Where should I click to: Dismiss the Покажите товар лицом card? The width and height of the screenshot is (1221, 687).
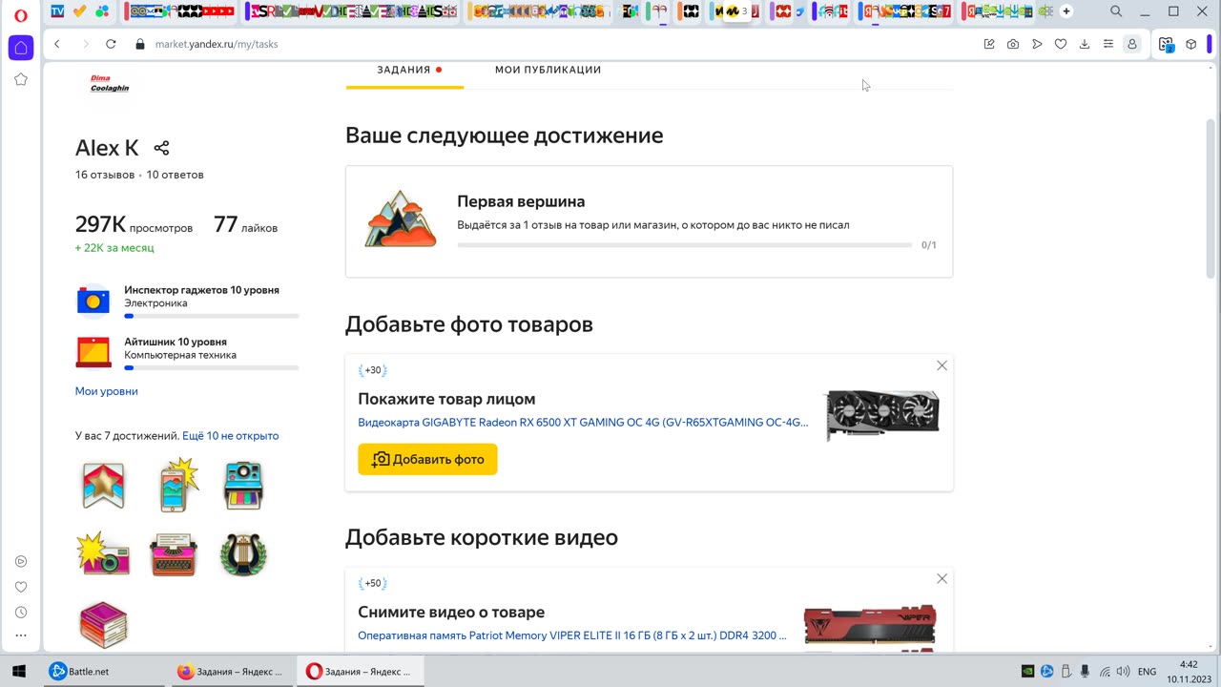click(x=942, y=365)
